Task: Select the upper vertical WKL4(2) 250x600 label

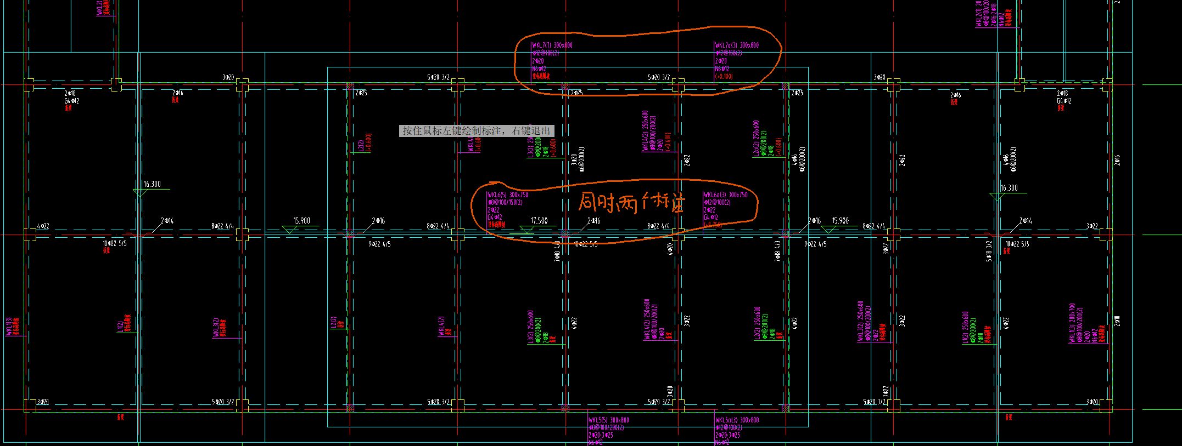Action: click(646, 131)
